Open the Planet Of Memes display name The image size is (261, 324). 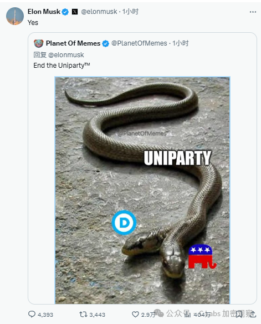[x=73, y=43]
